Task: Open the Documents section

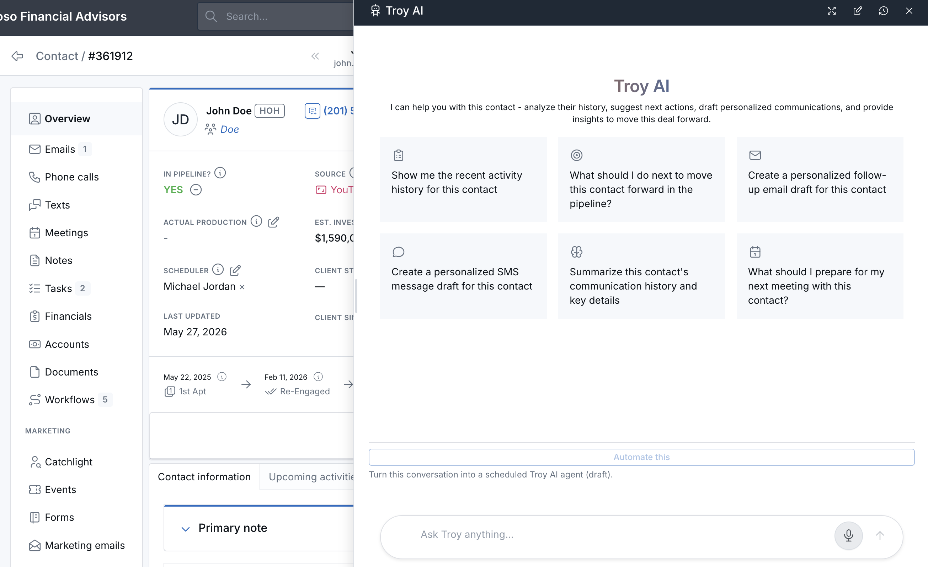Action: click(76, 372)
